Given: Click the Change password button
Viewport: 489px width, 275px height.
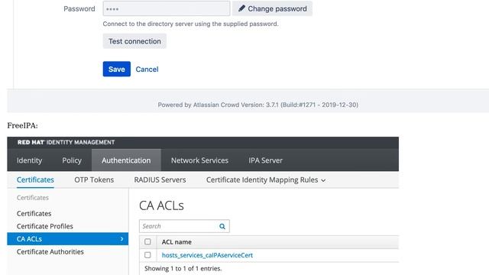Looking at the screenshot, I should tap(272, 8).
